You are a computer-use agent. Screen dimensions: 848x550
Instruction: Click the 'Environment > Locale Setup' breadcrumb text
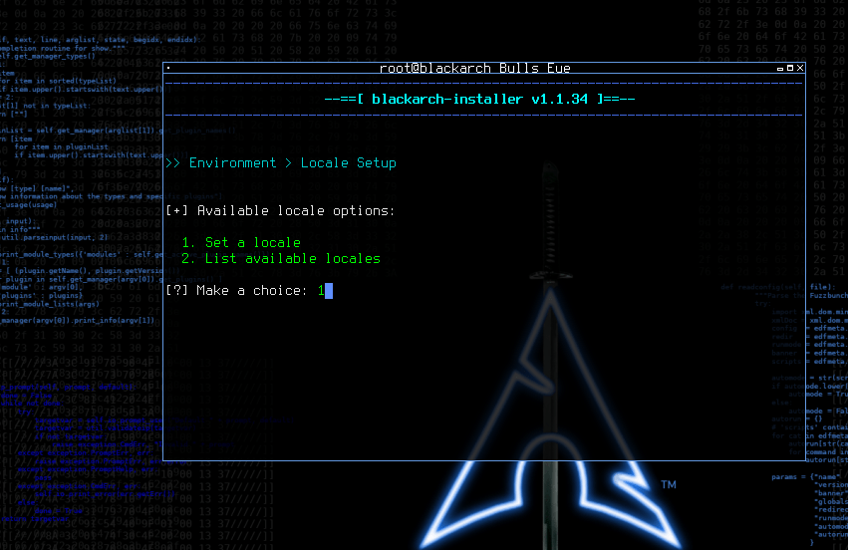(293, 162)
